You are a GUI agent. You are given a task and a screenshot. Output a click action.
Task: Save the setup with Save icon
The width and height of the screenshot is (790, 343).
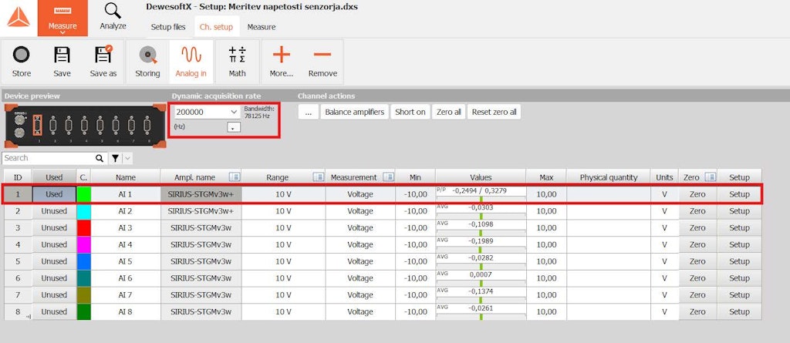62,62
